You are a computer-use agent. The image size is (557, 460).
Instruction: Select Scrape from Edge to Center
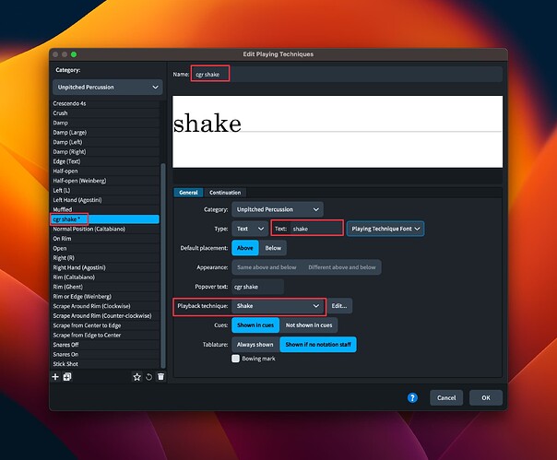point(105,335)
